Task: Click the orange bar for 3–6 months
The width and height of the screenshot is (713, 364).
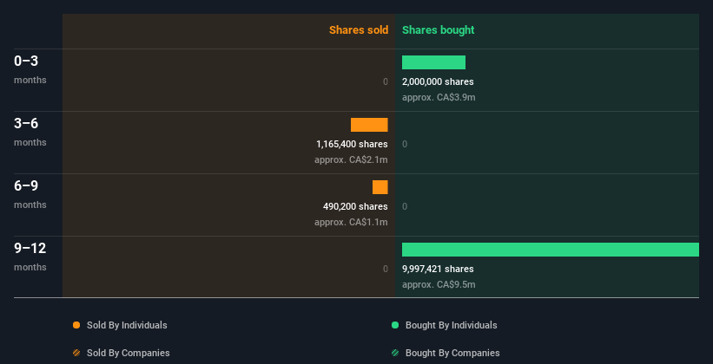Action: pos(369,125)
